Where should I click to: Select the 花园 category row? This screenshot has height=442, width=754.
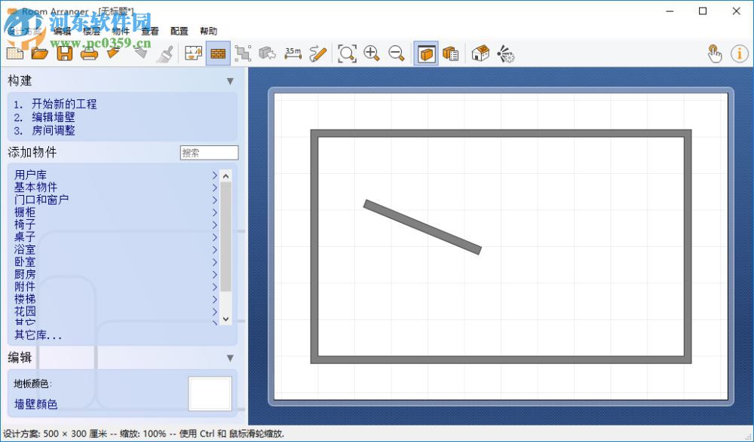pos(115,312)
